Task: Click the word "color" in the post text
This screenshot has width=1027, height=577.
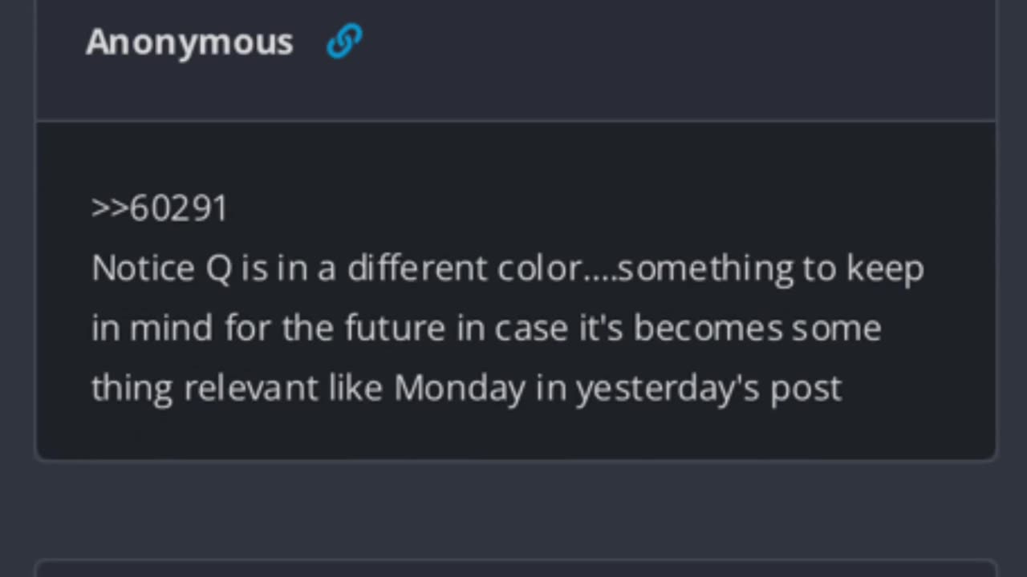Action: 538,268
